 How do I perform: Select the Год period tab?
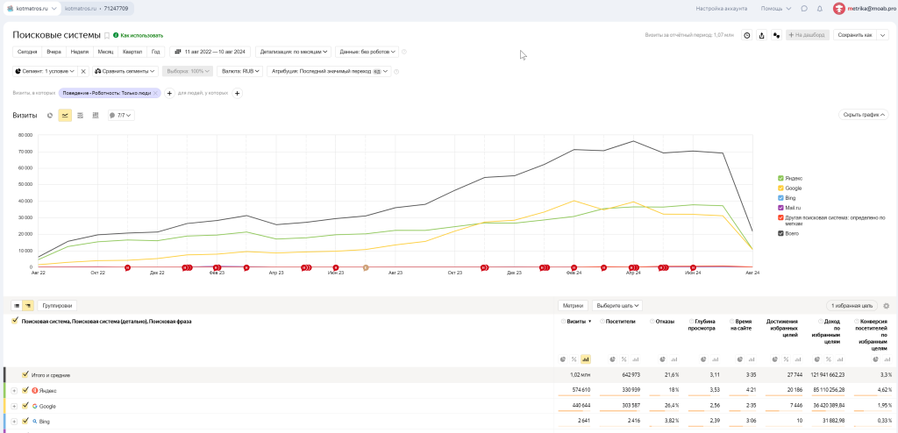click(156, 52)
